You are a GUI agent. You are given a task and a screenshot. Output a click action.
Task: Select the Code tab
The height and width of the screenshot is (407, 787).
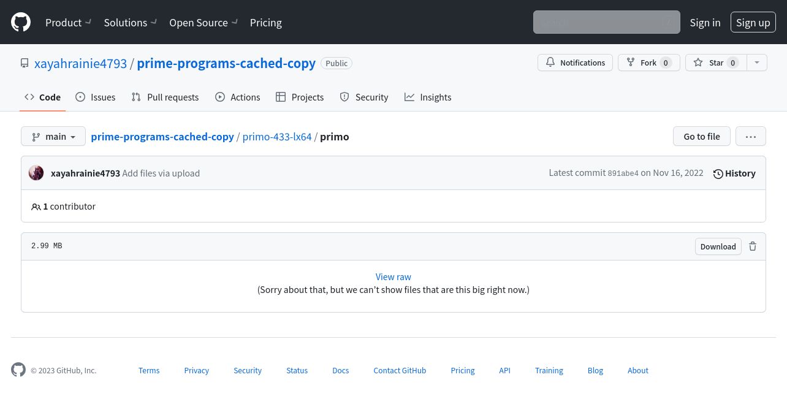pos(42,97)
